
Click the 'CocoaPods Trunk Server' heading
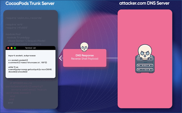(x=30, y=3)
